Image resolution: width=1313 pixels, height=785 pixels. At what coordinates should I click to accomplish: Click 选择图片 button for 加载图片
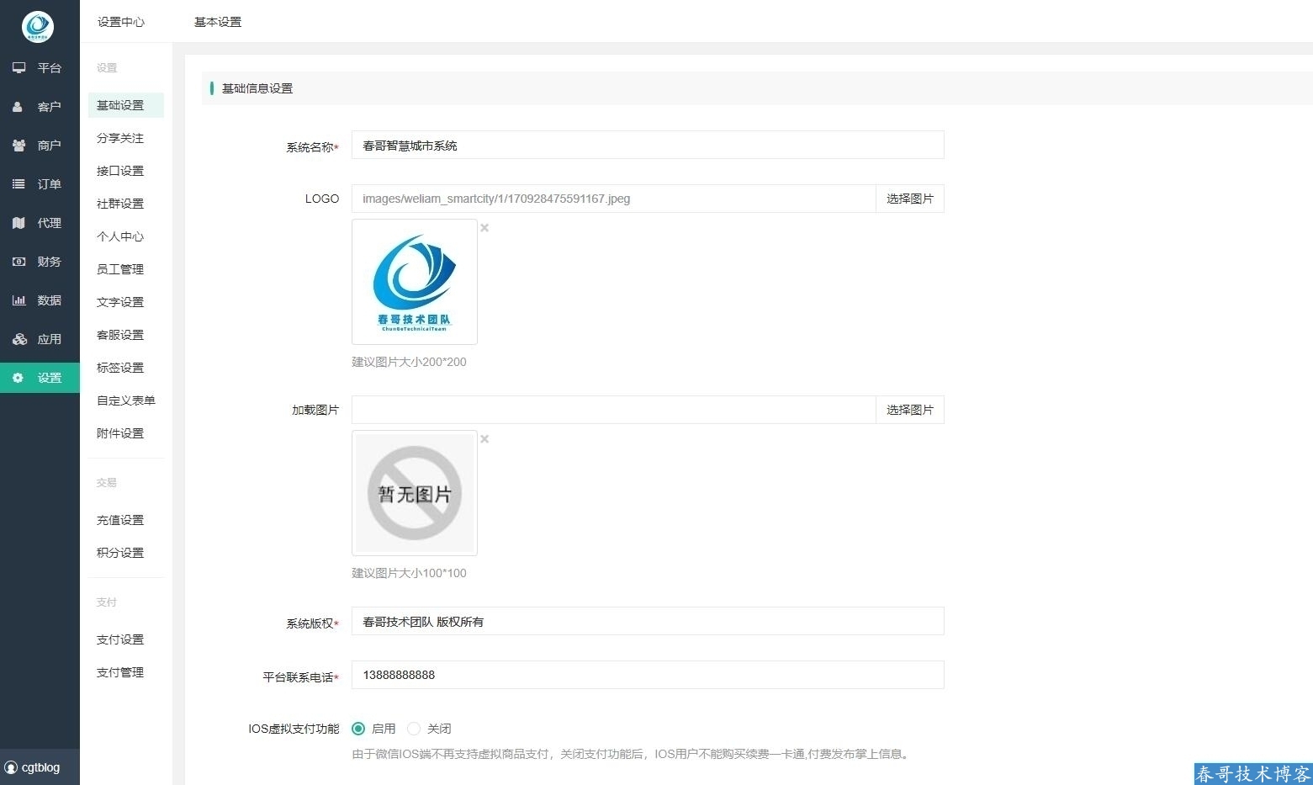pyautogui.click(x=909, y=410)
